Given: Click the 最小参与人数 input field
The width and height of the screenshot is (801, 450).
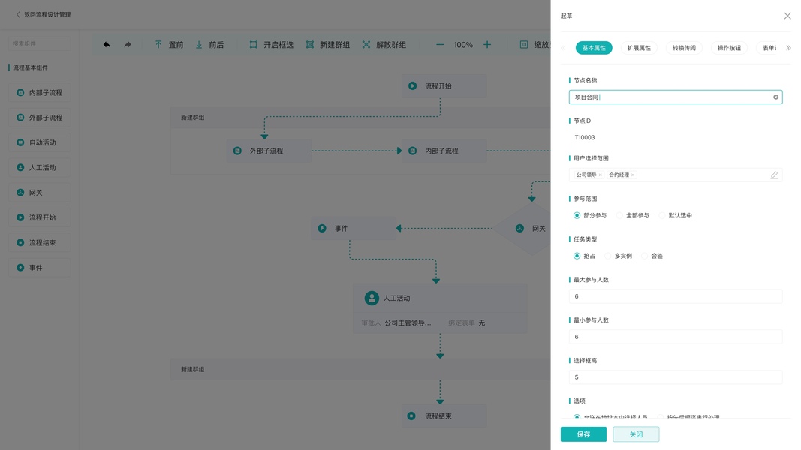Looking at the screenshot, I should (676, 337).
